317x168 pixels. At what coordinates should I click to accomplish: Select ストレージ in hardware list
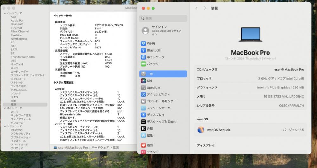tap(17, 82)
